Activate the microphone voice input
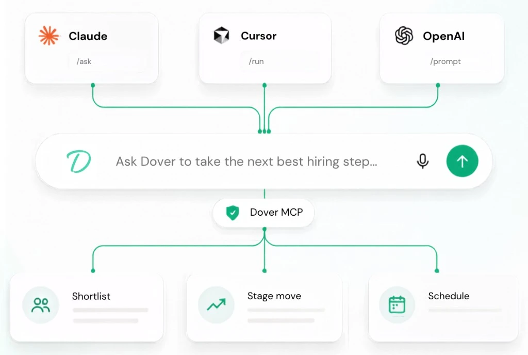The image size is (528, 355). point(423,161)
